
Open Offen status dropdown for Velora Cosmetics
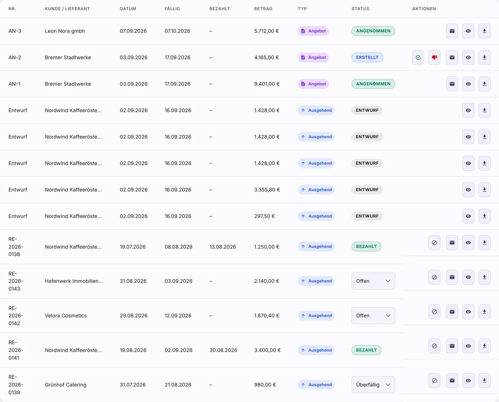[373, 316]
